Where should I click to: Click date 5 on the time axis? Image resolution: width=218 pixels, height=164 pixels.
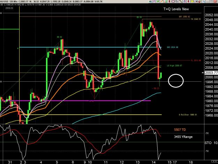pos(57,162)
